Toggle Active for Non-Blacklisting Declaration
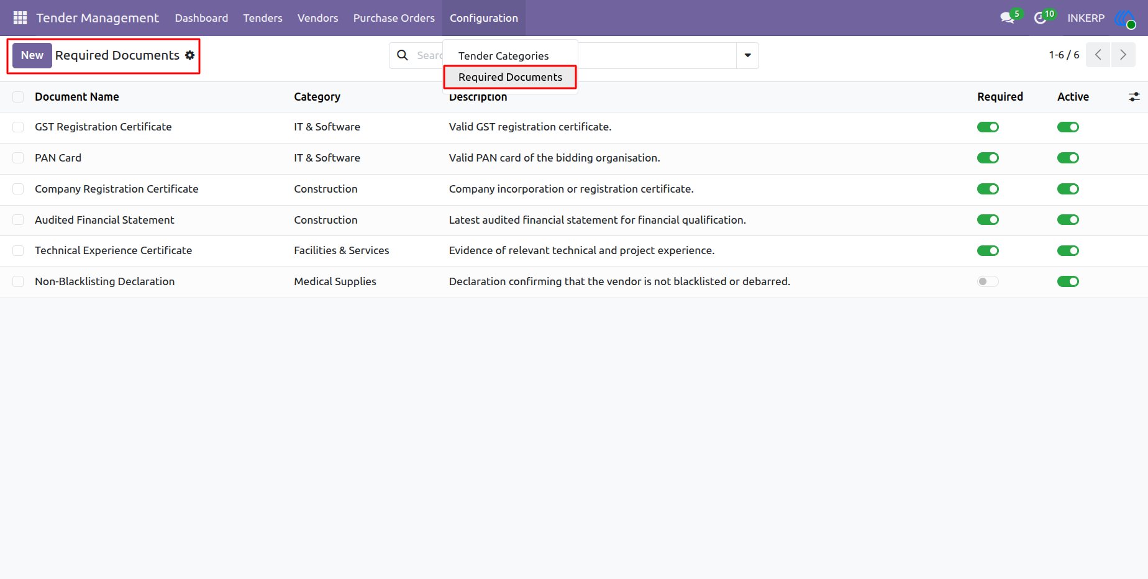 (1068, 281)
